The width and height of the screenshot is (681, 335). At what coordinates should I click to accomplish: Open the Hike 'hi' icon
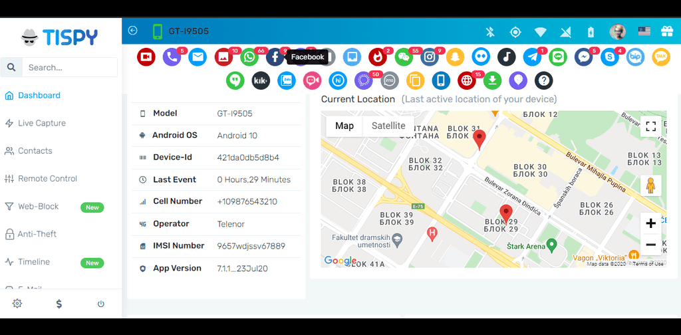(x=338, y=80)
